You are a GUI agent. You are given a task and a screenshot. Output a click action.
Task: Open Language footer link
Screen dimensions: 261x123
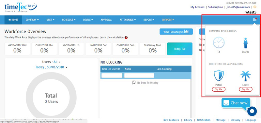click(251, 120)
